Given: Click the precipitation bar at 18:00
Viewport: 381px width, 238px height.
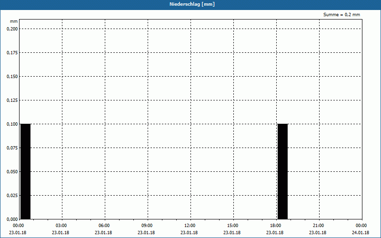Looking at the screenshot, I should click(x=282, y=171).
